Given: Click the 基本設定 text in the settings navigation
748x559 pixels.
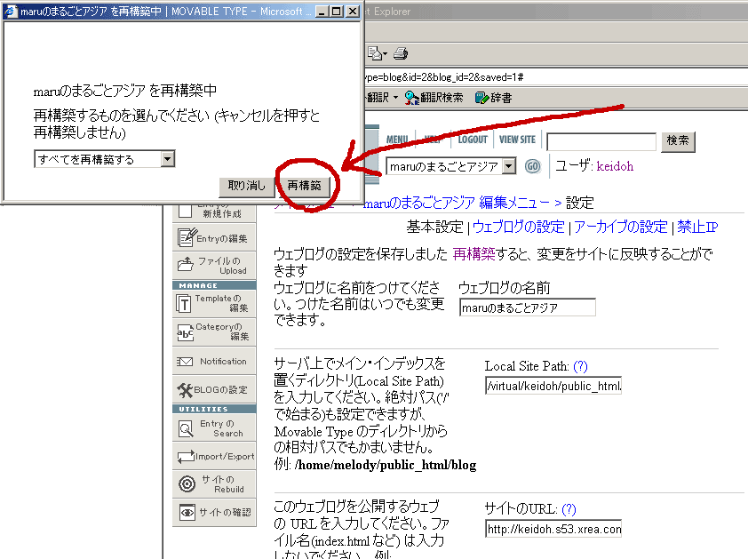Looking at the screenshot, I should [x=434, y=227].
